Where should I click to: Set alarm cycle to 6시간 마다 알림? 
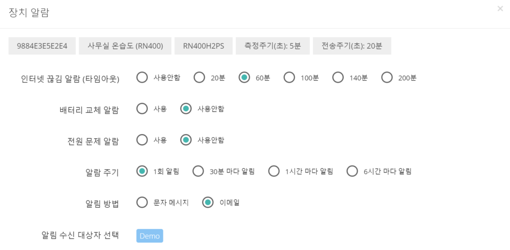coord(352,171)
